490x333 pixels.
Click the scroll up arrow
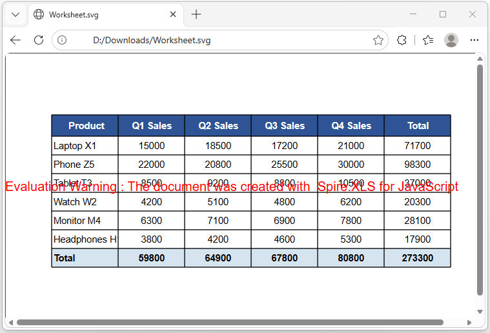click(x=480, y=59)
